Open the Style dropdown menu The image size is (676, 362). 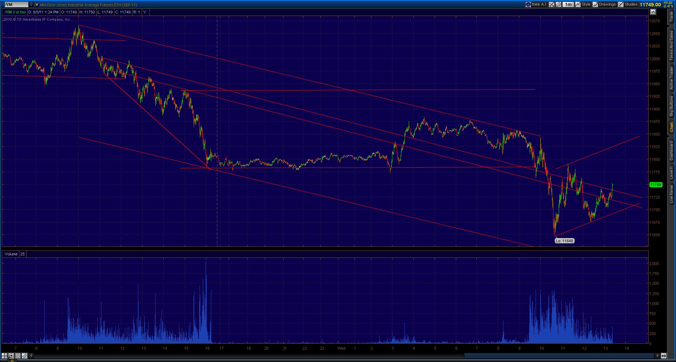[583, 5]
